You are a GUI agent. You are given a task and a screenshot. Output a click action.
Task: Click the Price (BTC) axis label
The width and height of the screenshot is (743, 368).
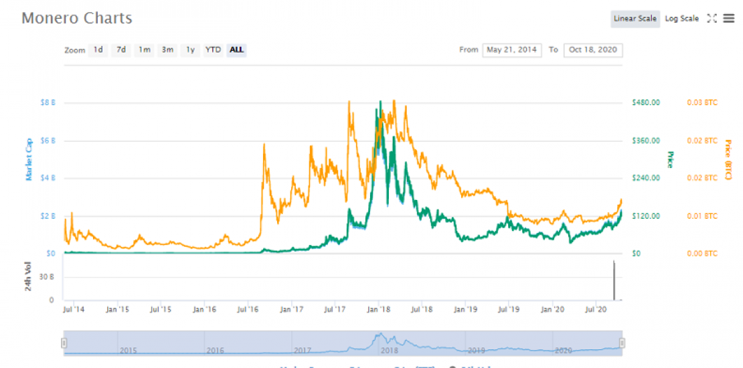point(728,159)
